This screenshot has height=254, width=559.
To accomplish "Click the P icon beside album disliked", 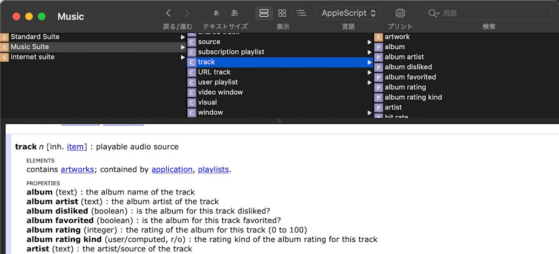I will [379, 67].
